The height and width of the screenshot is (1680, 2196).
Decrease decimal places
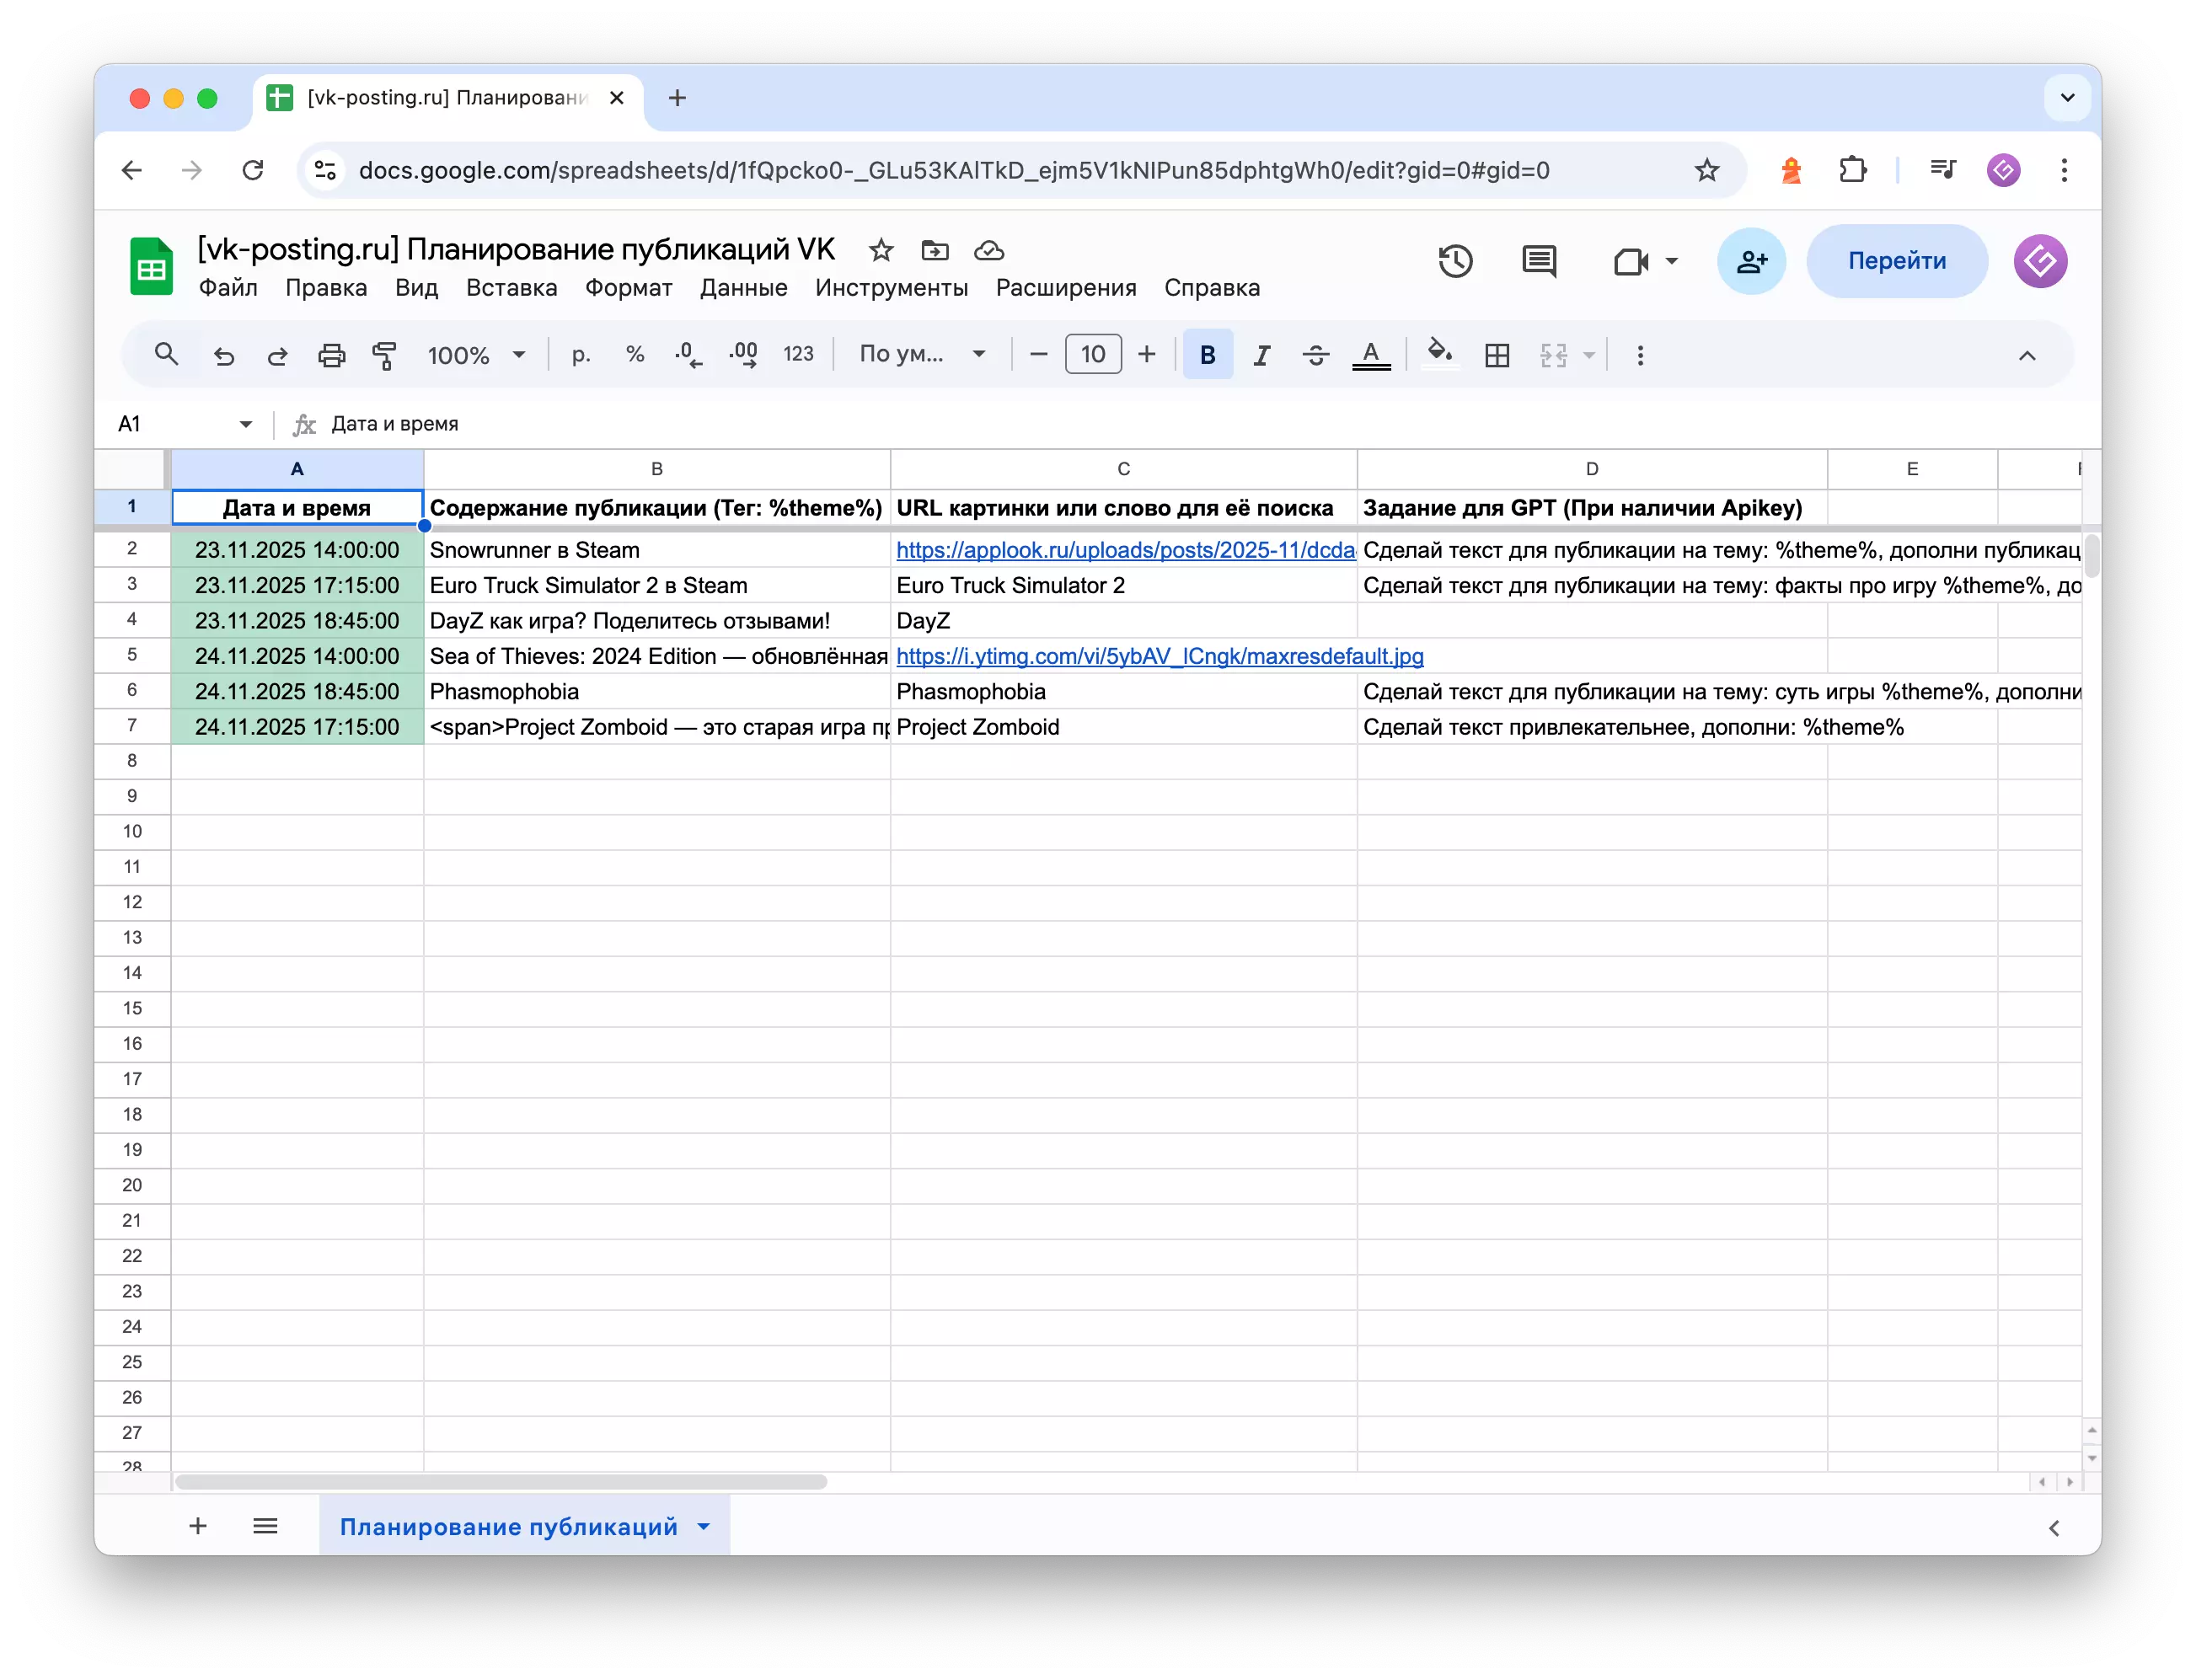pyautogui.click(x=688, y=354)
